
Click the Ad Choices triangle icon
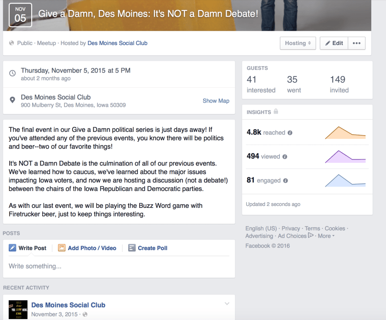(x=311, y=235)
